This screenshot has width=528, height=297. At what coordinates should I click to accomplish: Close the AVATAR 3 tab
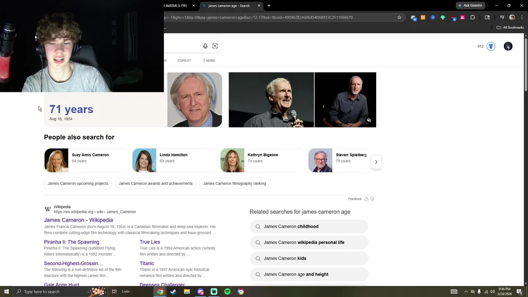[193, 6]
